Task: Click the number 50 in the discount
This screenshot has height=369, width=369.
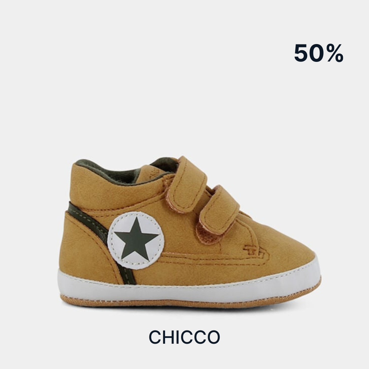Action: [310, 53]
